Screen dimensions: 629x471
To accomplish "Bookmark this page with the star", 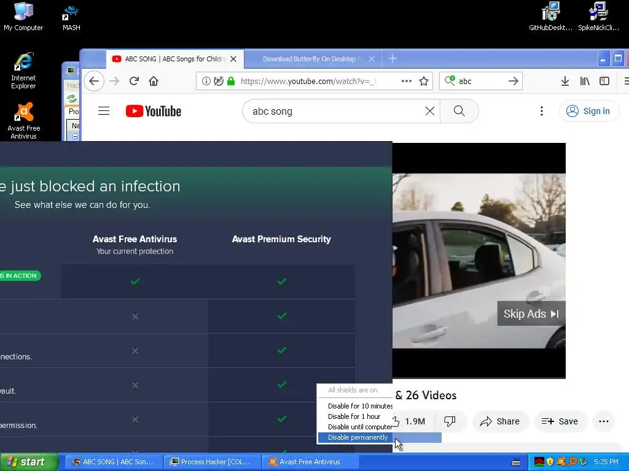I will coord(424,82).
